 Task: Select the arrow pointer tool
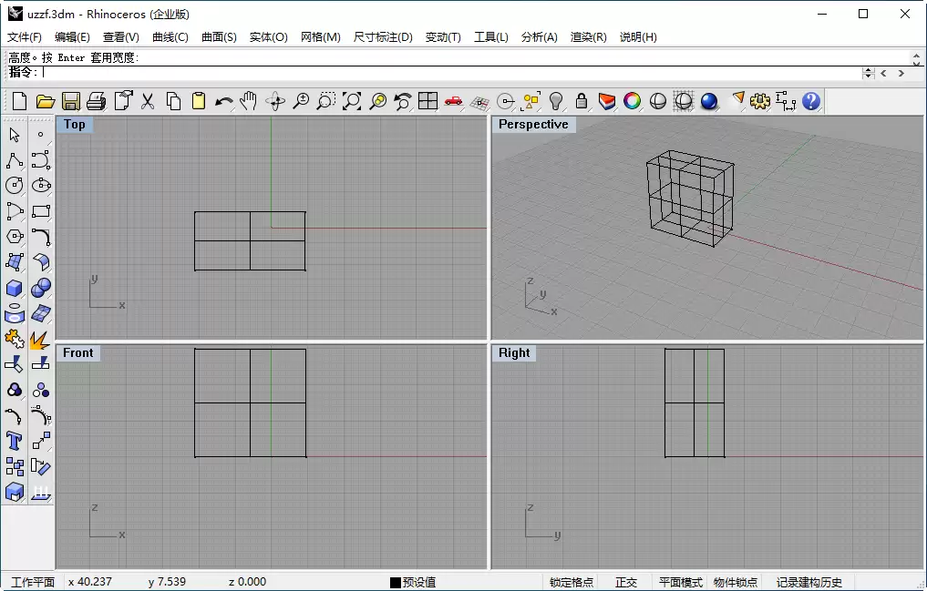point(15,135)
